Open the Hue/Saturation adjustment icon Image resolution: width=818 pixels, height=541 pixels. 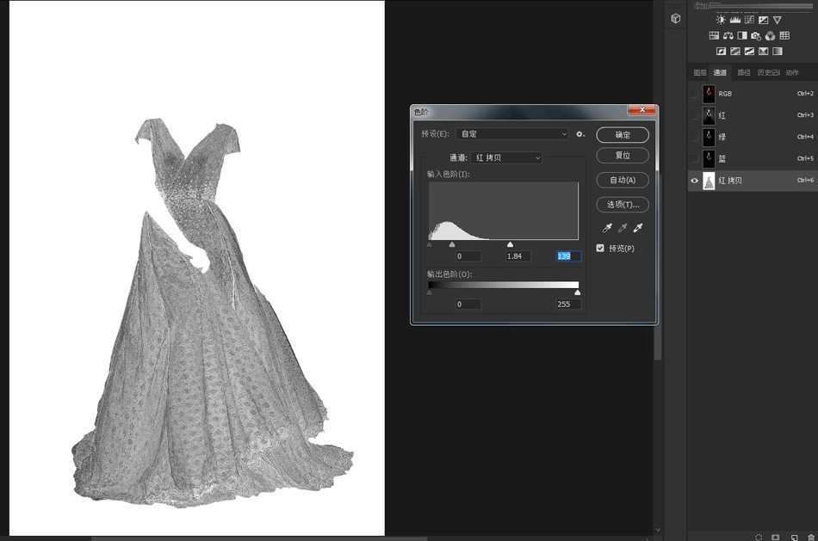pyautogui.click(x=714, y=35)
